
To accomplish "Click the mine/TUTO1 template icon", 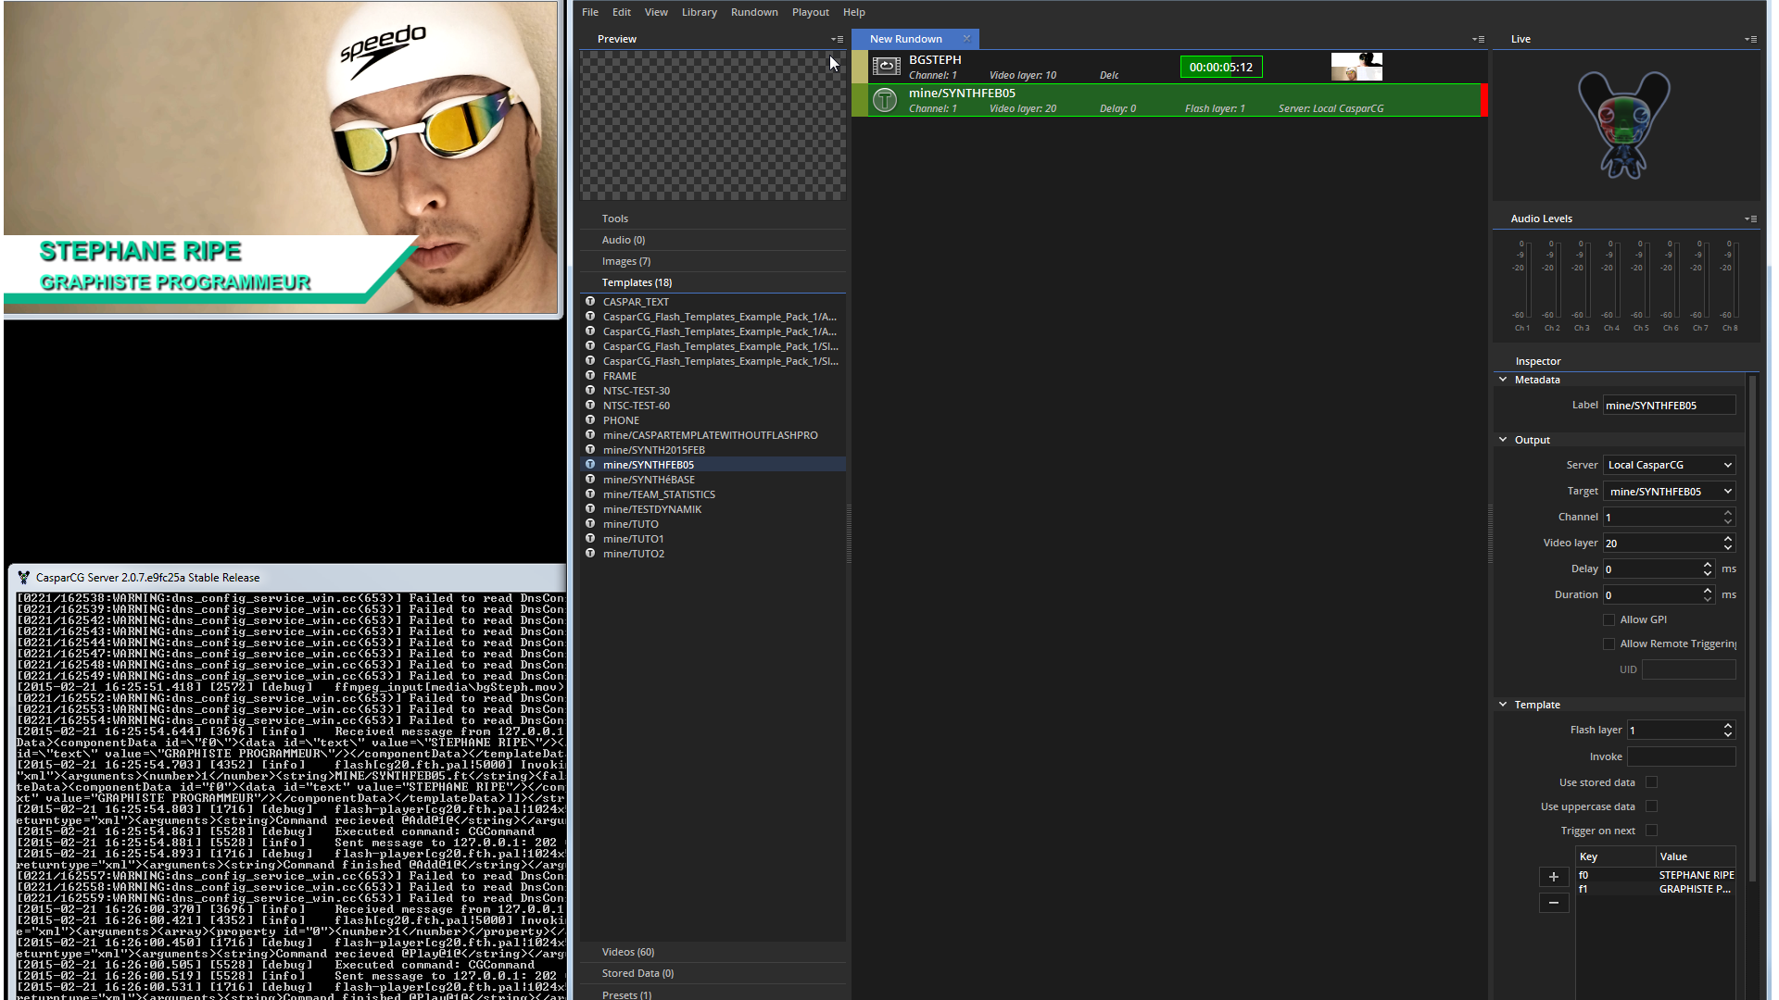I will tap(590, 538).
